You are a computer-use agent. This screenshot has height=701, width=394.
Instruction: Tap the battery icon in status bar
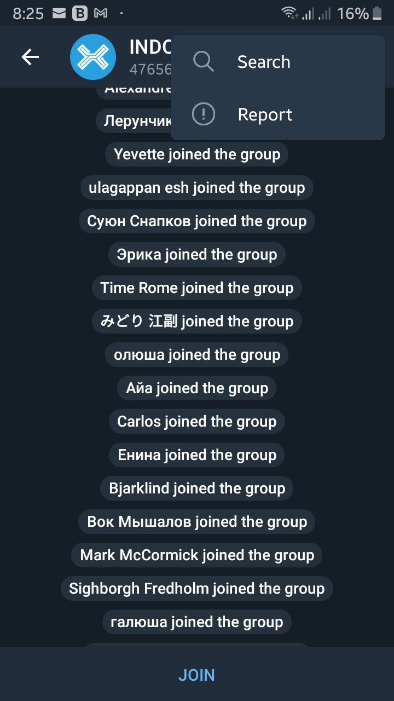pyautogui.click(x=377, y=14)
